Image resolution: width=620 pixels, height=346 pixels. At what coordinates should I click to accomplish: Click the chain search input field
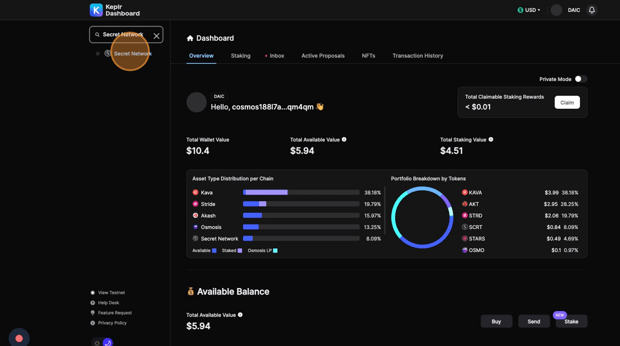tap(123, 35)
